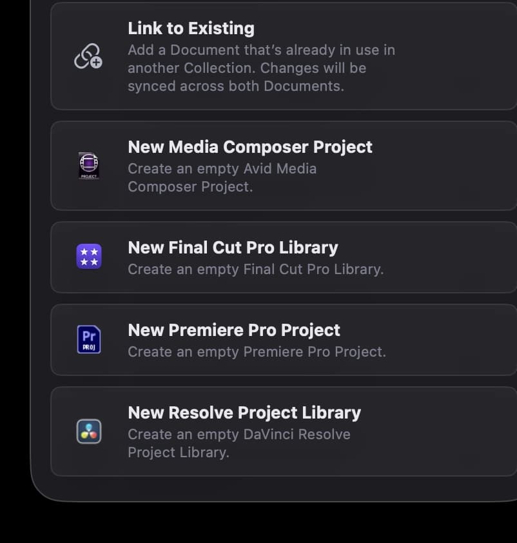This screenshot has height=543, width=517.
Task: Click 'Create an empty Final Cut Pro Library' text
Action: click(255, 269)
